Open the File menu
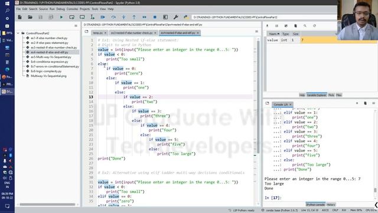 point(18,9)
